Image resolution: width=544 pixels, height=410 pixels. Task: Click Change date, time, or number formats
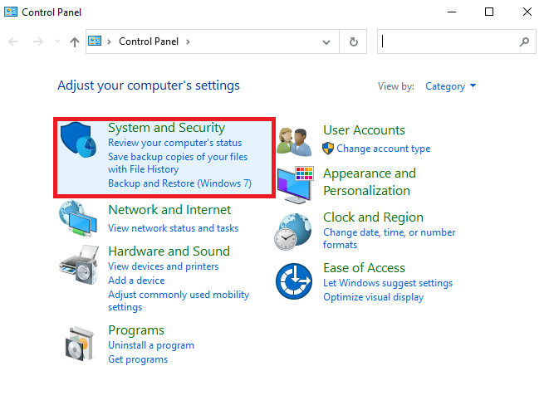[390, 238]
